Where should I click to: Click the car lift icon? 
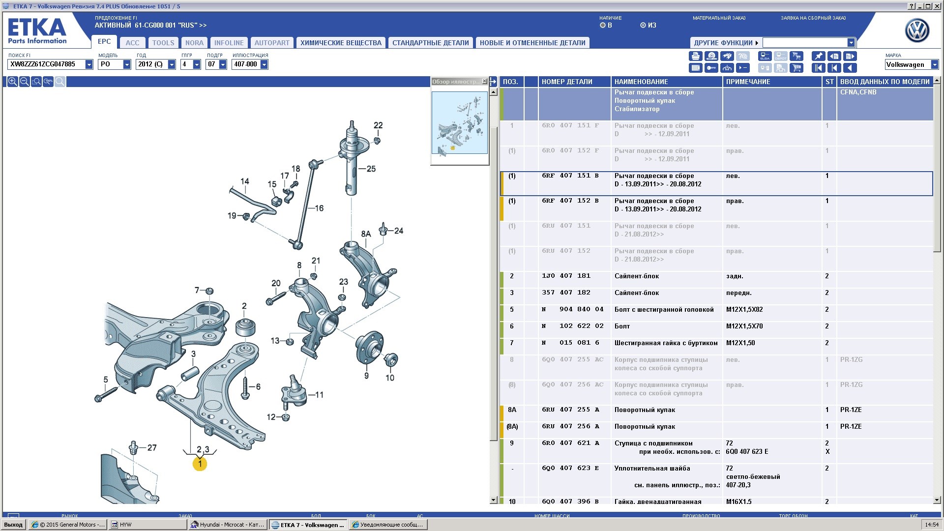click(727, 68)
